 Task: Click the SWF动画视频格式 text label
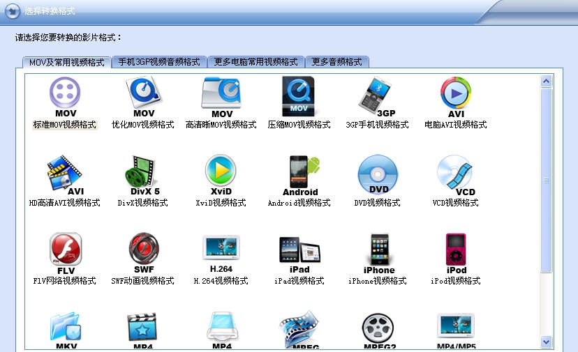142,281
